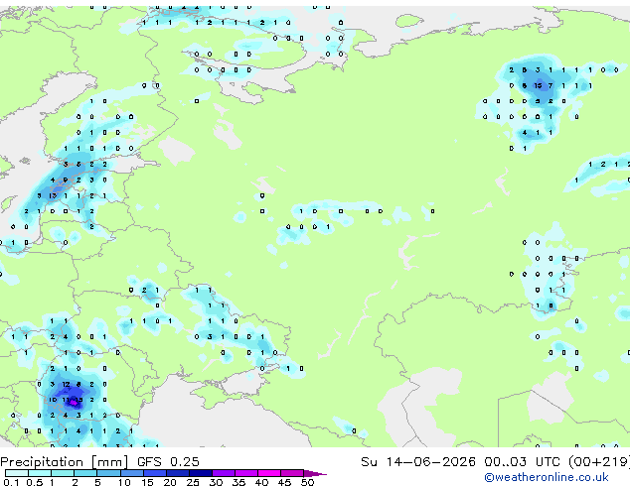Click the "GFS 0.25" model label
The height and width of the screenshot is (486, 630).
pos(168,462)
